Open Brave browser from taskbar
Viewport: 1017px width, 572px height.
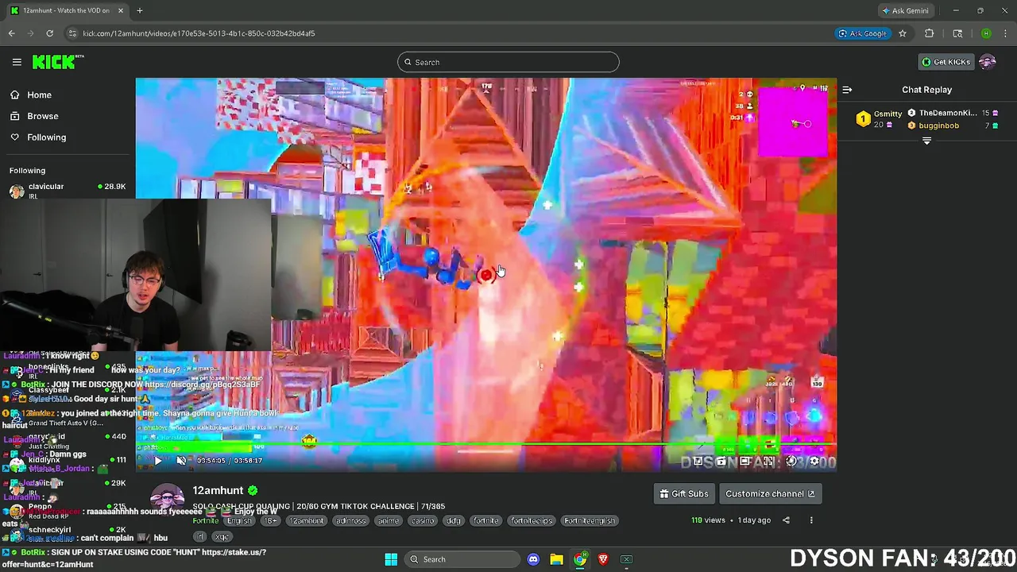pos(603,559)
